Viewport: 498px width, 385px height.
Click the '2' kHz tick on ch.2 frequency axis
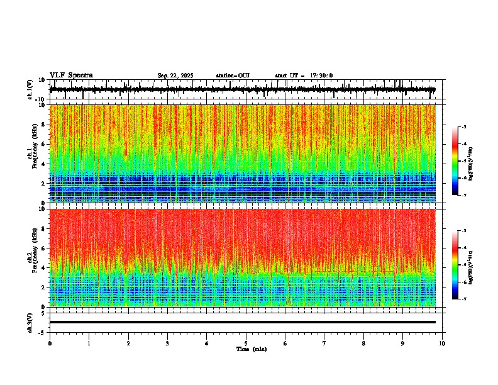click(x=44, y=287)
